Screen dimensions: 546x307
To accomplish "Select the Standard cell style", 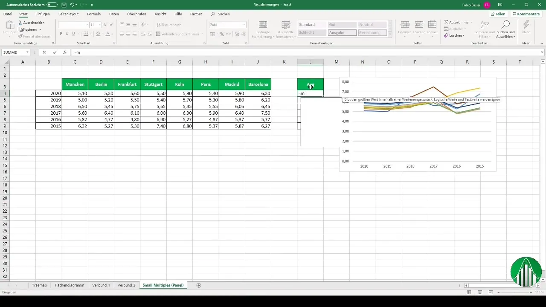I will pyautogui.click(x=311, y=25).
